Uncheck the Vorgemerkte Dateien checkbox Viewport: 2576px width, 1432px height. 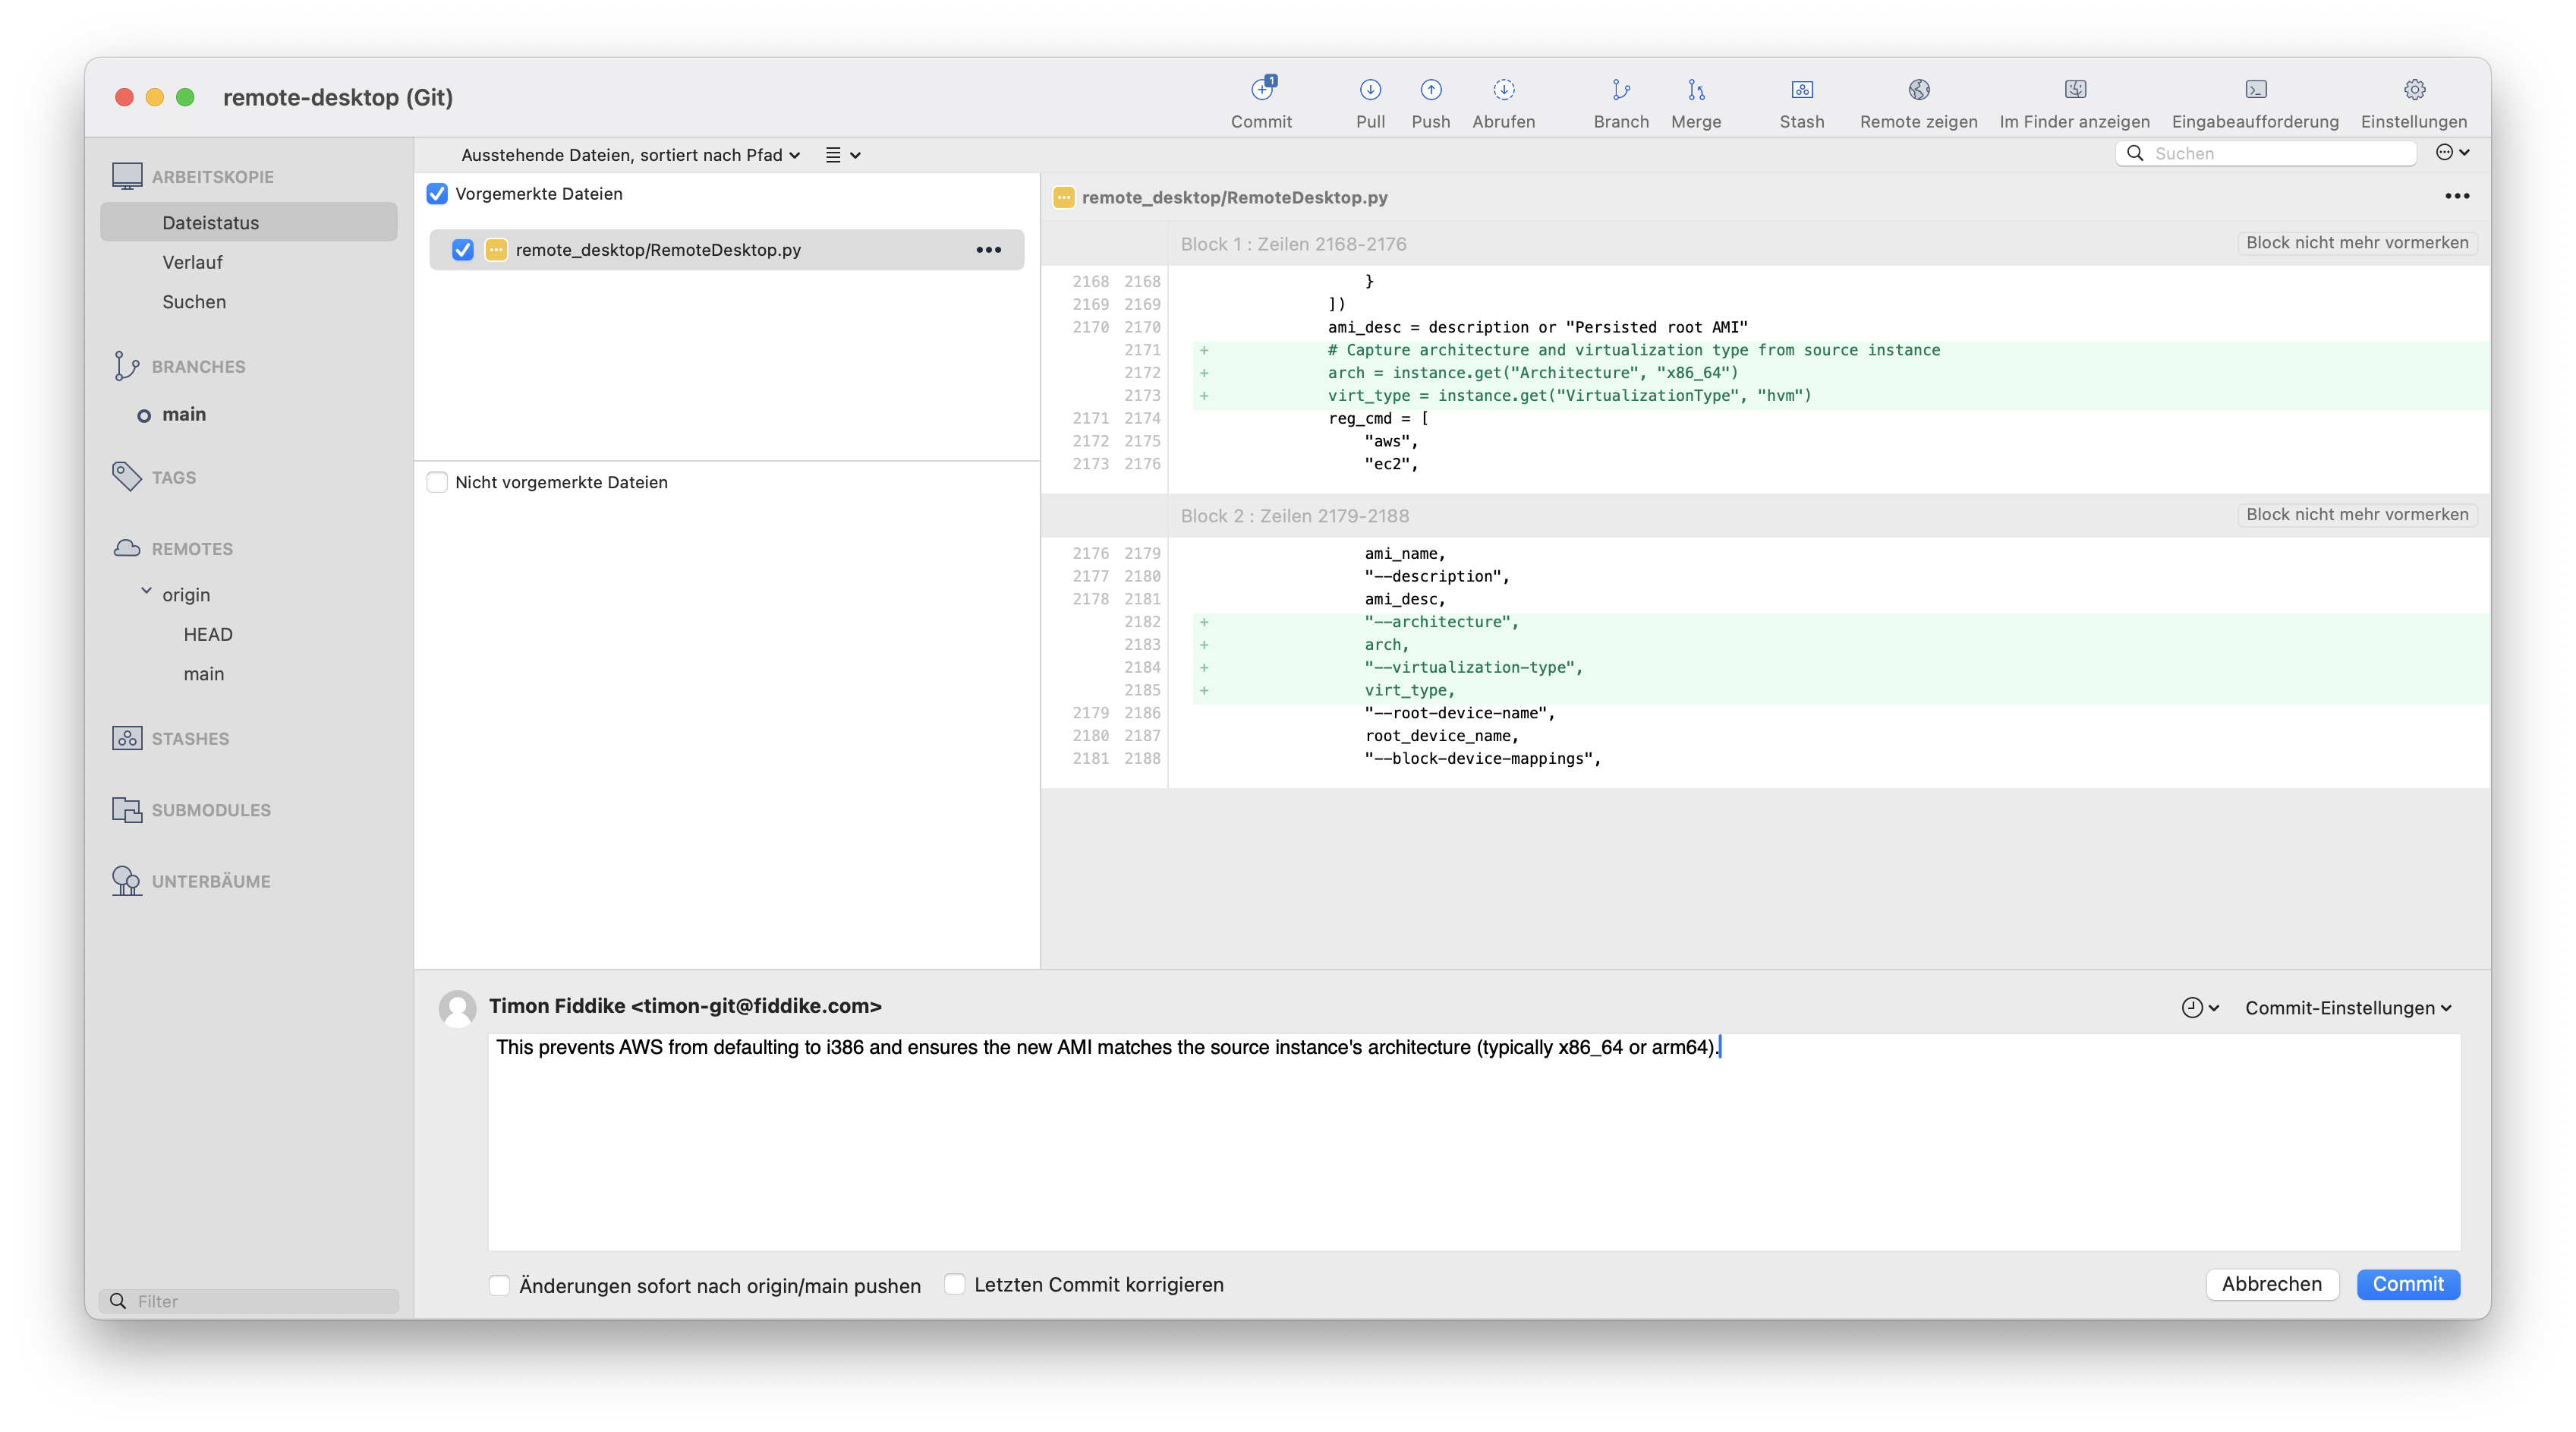click(437, 194)
